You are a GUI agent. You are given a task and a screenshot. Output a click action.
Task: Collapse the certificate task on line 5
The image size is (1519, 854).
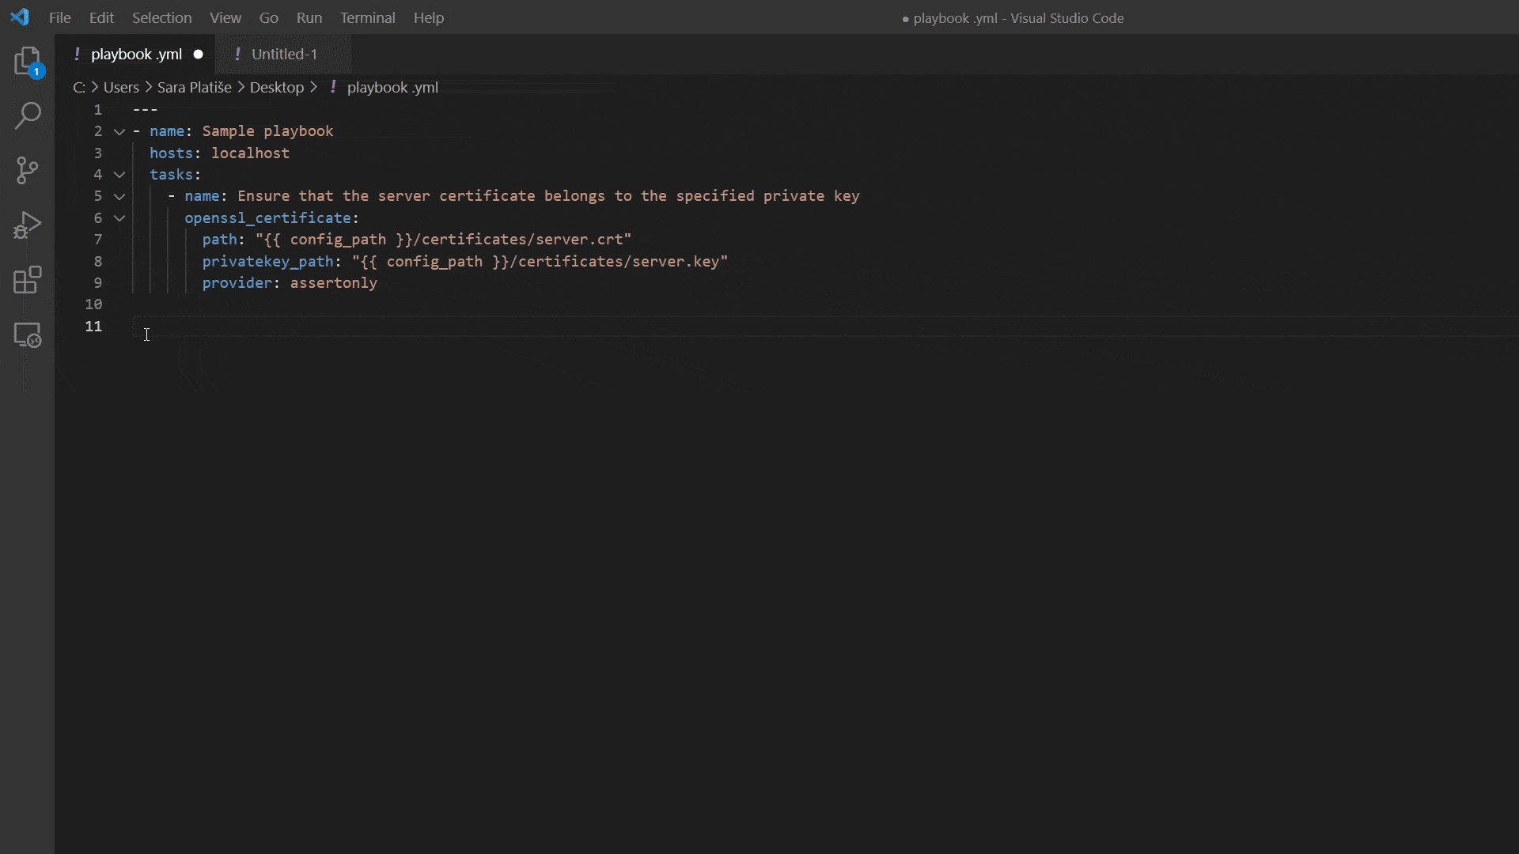click(x=119, y=196)
